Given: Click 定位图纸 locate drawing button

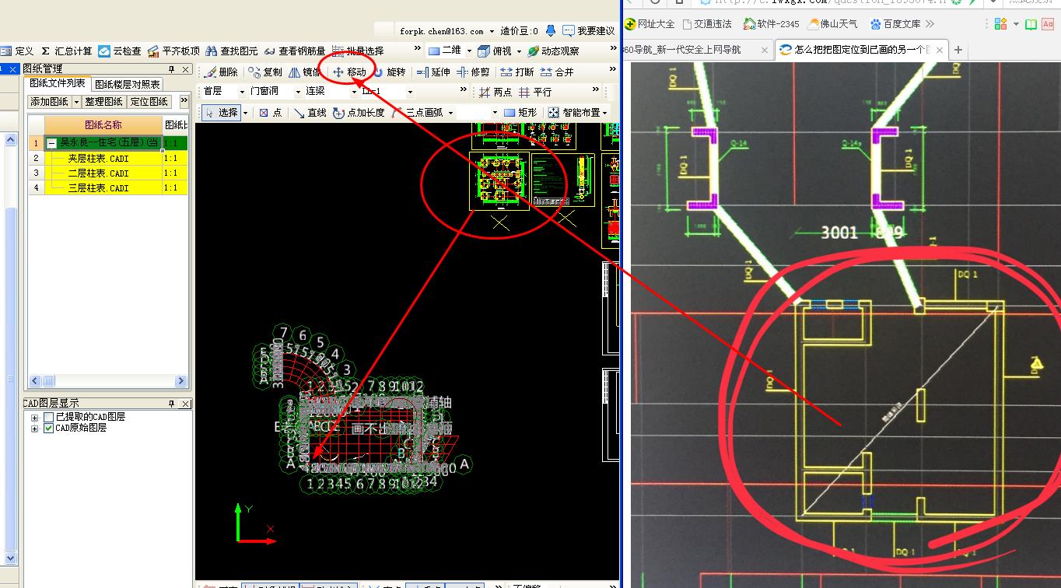Looking at the screenshot, I should click(x=149, y=102).
